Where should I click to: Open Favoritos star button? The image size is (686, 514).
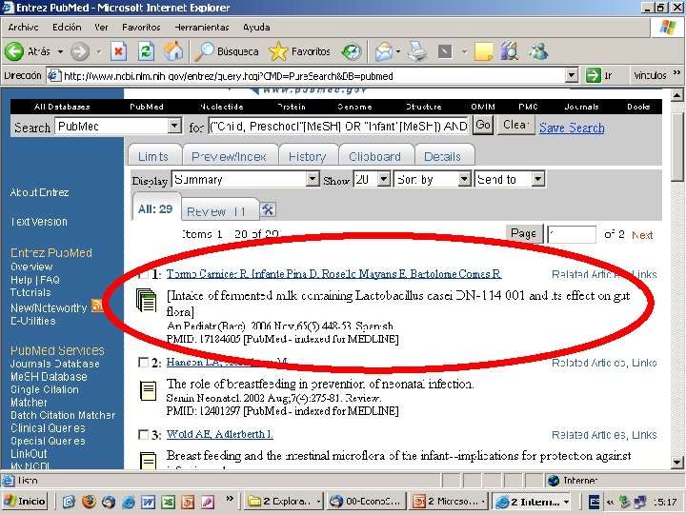click(x=300, y=51)
